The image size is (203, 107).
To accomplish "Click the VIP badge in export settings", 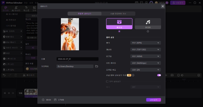I will [x=129, y=75].
